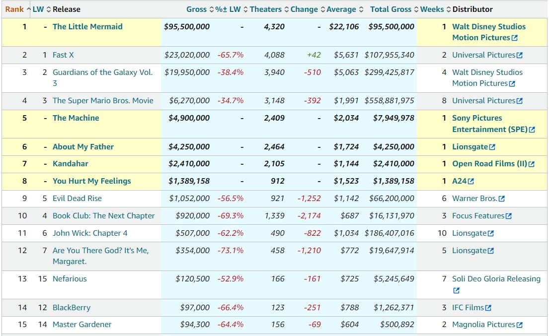Click the About My Father title
Viewport: 550px width, 336px height.
[83, 147]
